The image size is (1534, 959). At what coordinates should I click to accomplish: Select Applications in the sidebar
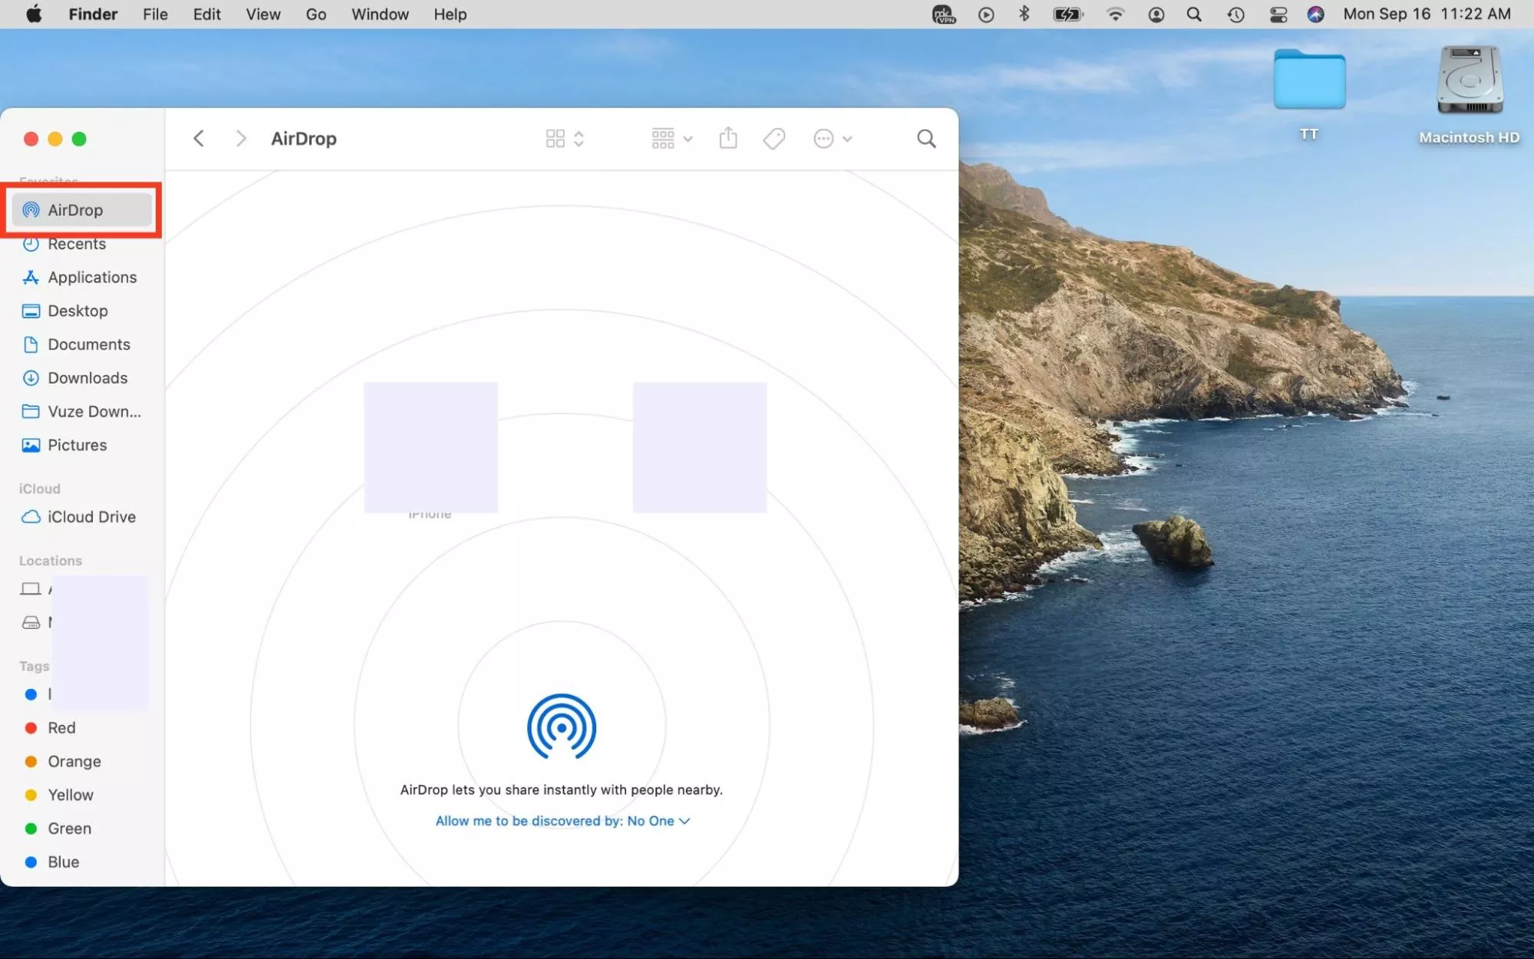click(92, 277)
